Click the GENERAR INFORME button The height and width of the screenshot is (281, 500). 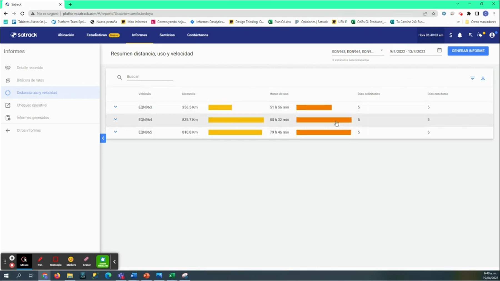(468, 51)
